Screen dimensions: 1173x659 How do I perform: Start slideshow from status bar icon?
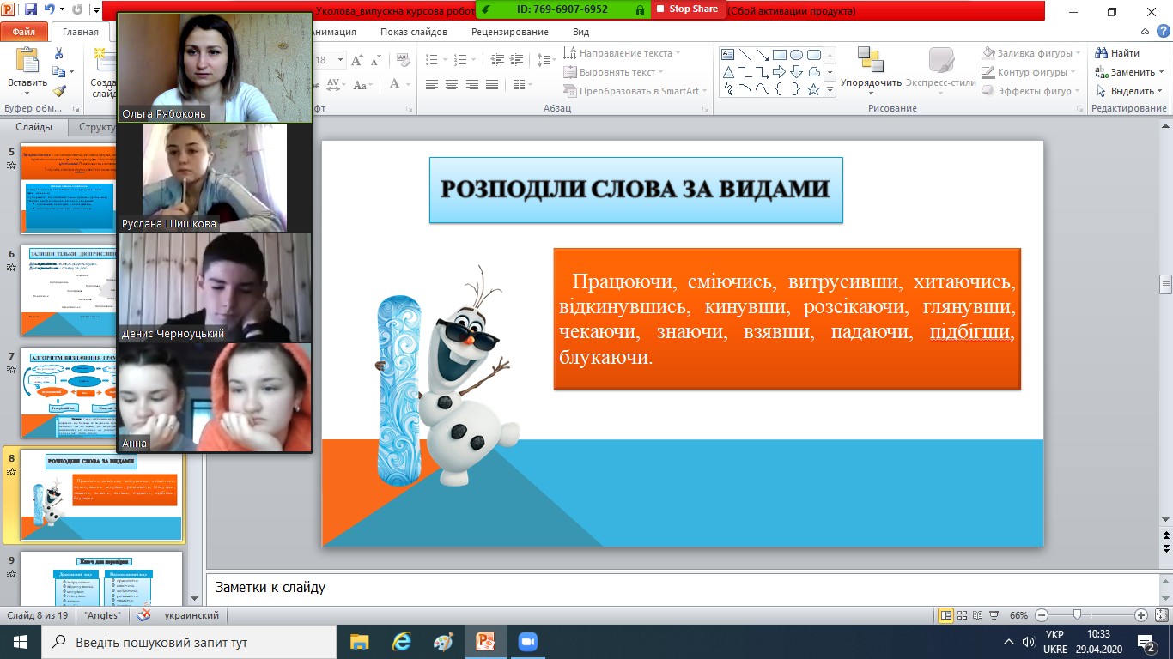(994, 615)
